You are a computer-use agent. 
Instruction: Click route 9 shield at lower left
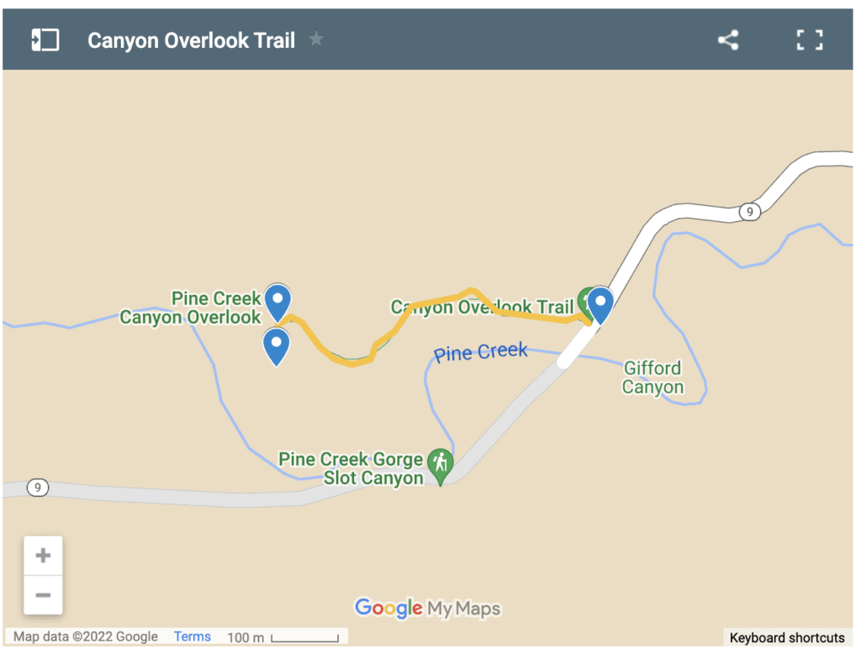[37, 488]
